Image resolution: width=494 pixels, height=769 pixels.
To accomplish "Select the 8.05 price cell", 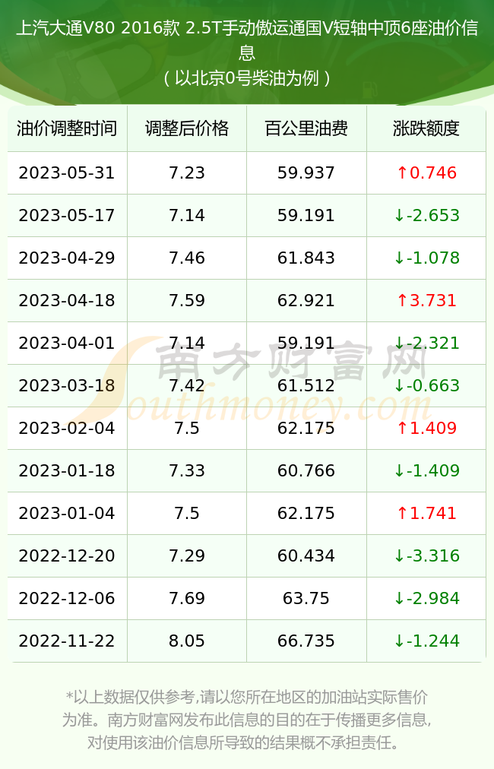I will 187,641.
